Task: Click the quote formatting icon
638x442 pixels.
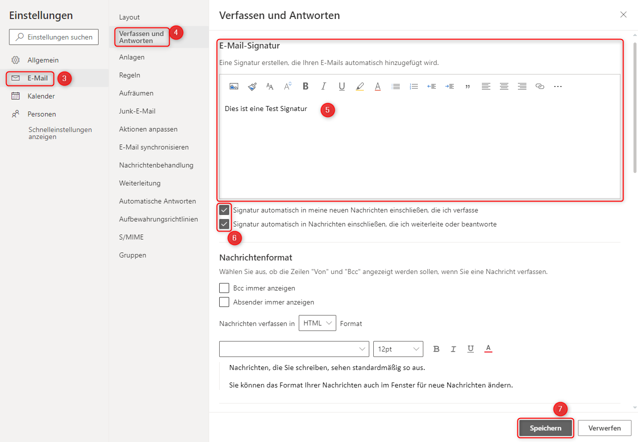Action: [468, 86]
